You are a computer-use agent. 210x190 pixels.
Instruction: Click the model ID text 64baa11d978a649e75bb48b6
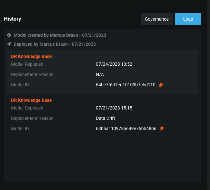(126, 128)
